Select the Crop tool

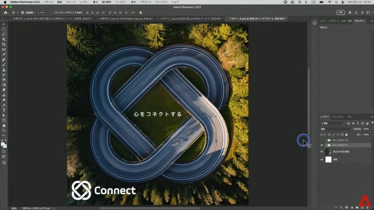(4, 44)
